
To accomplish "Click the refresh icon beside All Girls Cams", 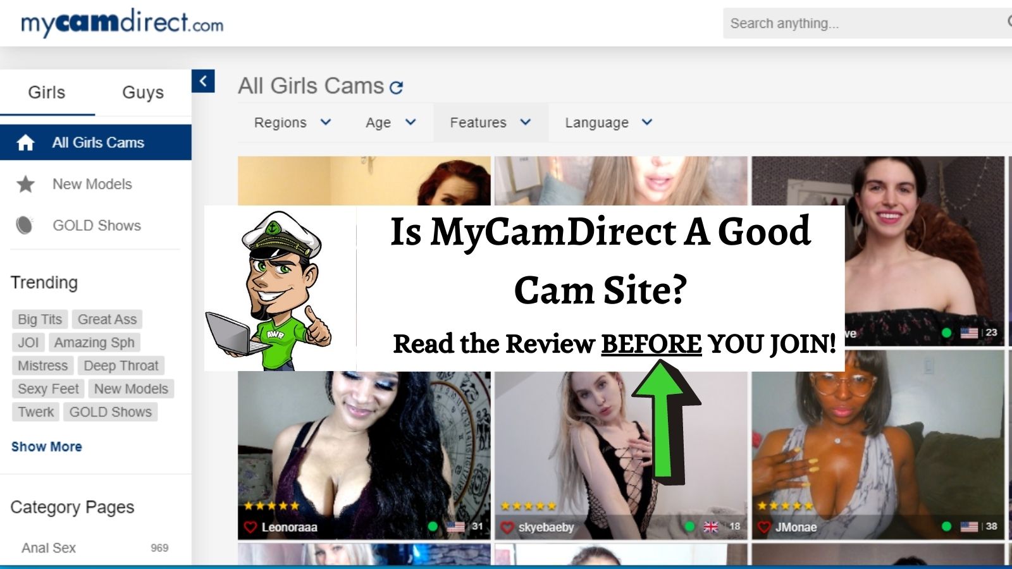I will pyautogui.click(x=397, y=87).
